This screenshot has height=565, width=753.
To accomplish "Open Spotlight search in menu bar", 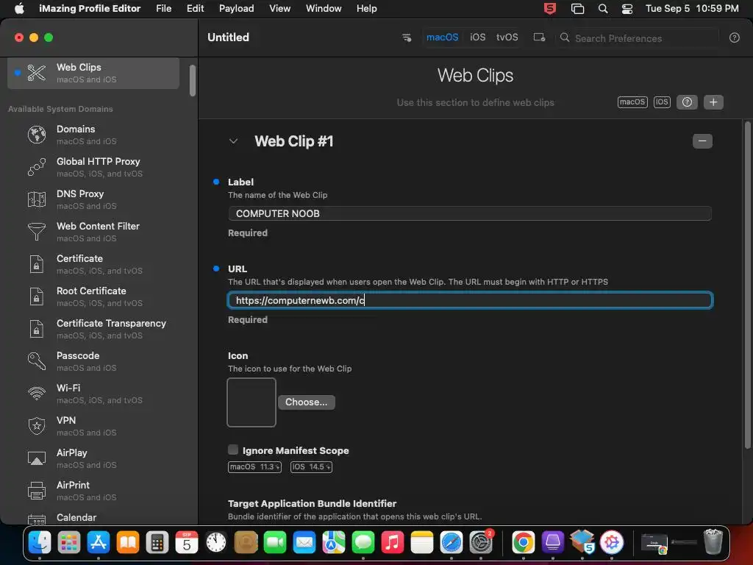I will tap(603, 9).
